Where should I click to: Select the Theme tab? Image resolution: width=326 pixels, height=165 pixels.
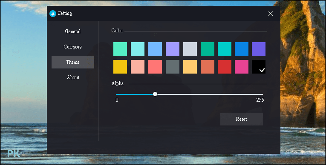(73, 62)
